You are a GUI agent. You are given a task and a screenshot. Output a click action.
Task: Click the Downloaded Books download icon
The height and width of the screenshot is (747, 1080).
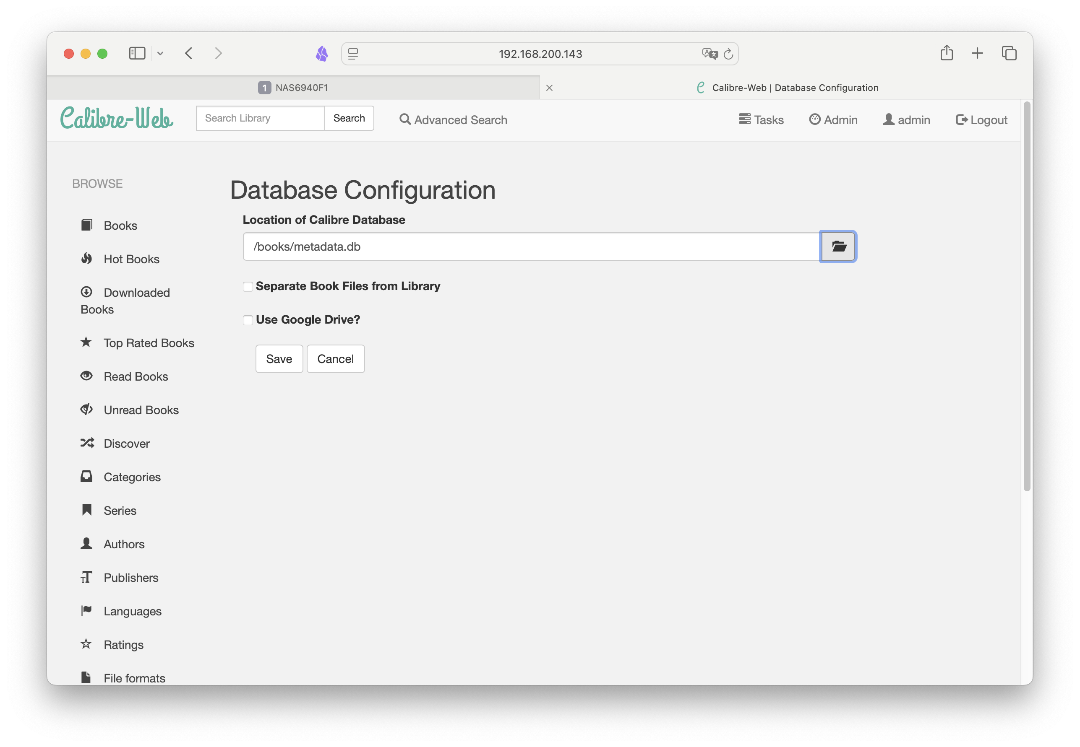(87, 292)
